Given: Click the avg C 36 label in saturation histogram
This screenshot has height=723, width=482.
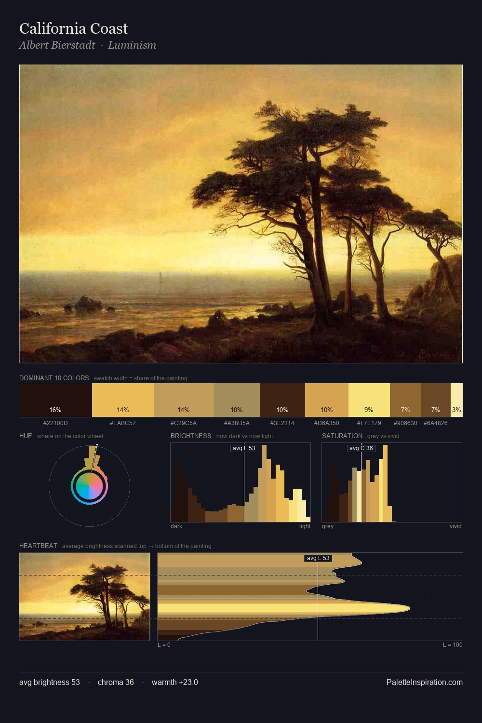Looking at the screenshot, I should coord(361,448).
